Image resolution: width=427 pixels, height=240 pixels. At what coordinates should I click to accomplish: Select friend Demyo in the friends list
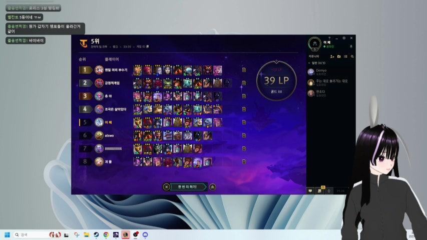coord(330,72)
